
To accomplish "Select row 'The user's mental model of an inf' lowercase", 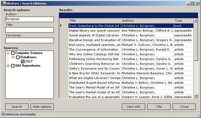I will coord(131,92).
